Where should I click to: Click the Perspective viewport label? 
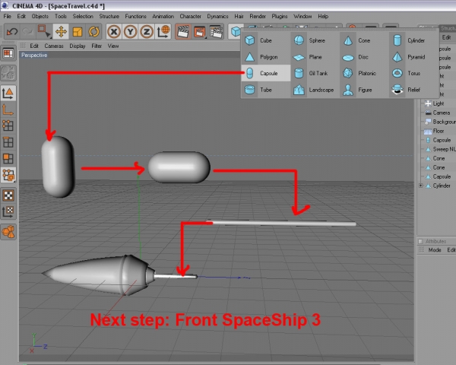[x=34, y=55]
